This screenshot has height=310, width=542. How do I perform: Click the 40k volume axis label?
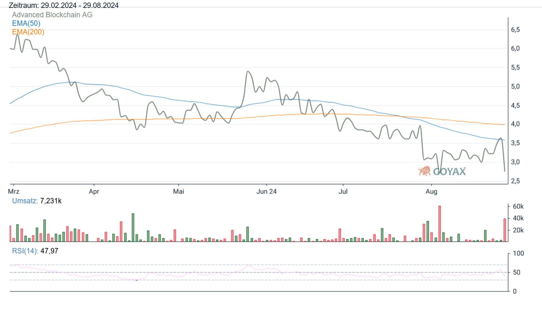518,218
